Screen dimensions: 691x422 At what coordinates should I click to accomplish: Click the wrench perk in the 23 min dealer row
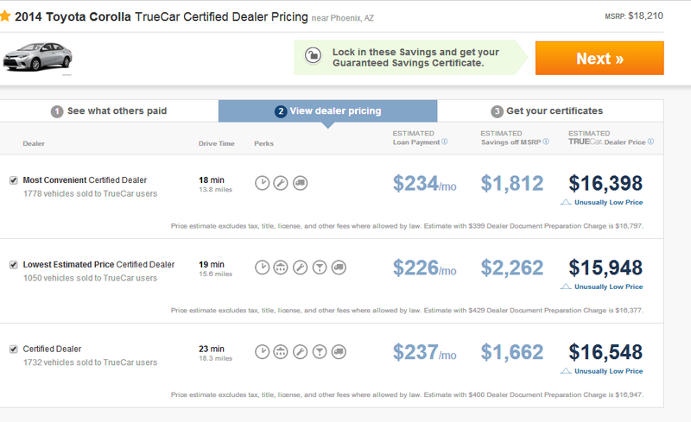pos(300,351)
